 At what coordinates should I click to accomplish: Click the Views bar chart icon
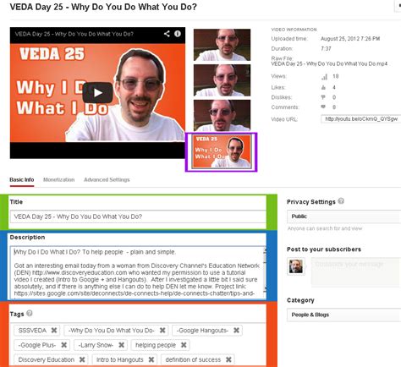pyautogui.click(x=324, y=77)
